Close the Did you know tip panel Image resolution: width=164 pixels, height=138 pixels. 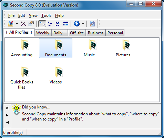tap(7, 108)
